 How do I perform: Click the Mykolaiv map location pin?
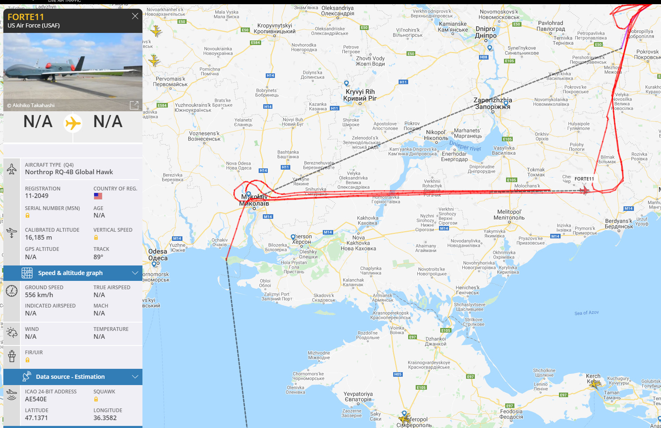[249, 195]
